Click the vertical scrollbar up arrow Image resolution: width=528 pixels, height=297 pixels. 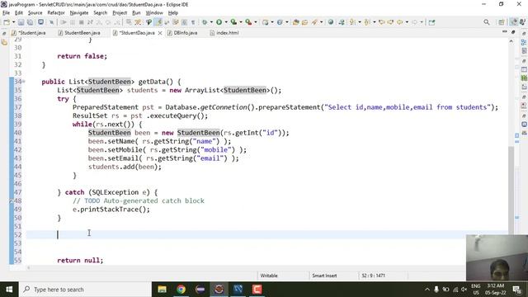(x=511, y=41)
